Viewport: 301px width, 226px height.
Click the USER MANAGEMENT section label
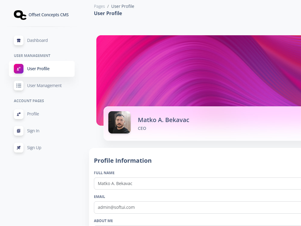click(32, 56)
